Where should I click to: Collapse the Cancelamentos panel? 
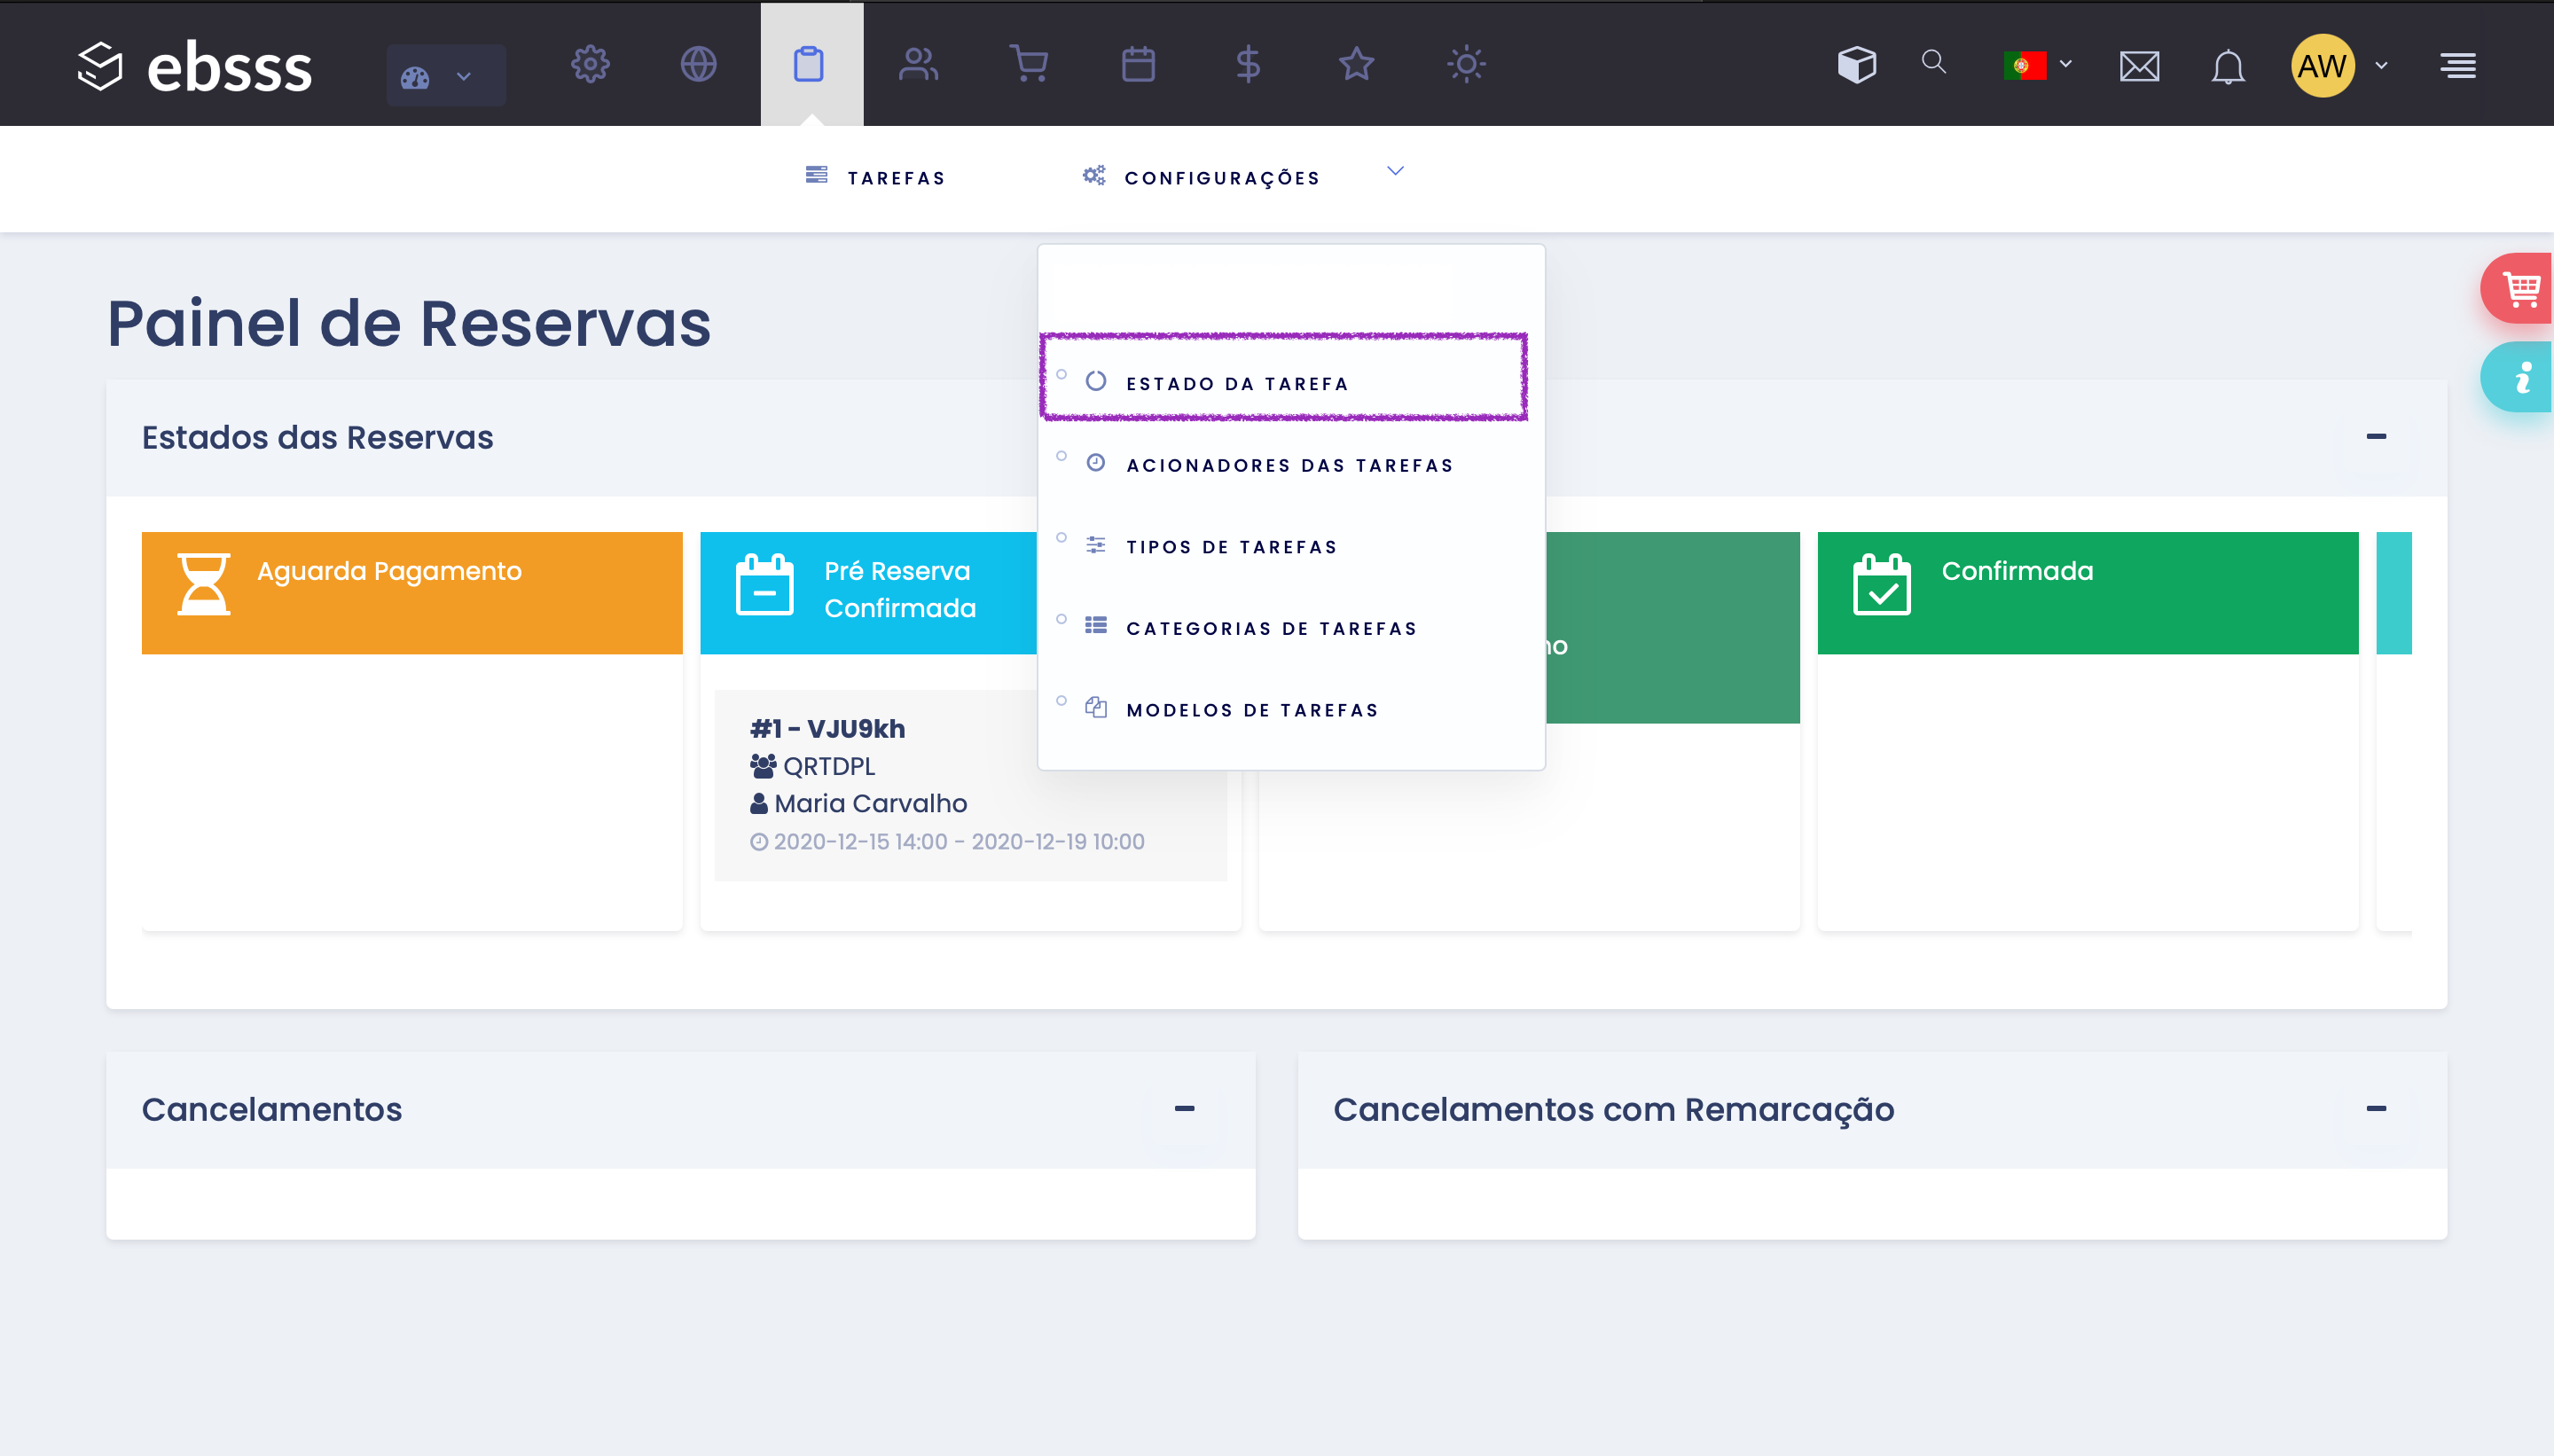coord(1184,1109)
